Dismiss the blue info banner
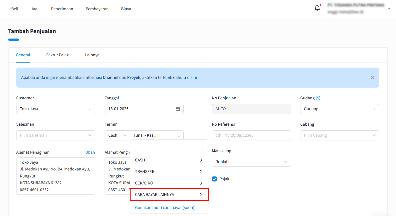The image size is (396, 216). click(372, 78)
